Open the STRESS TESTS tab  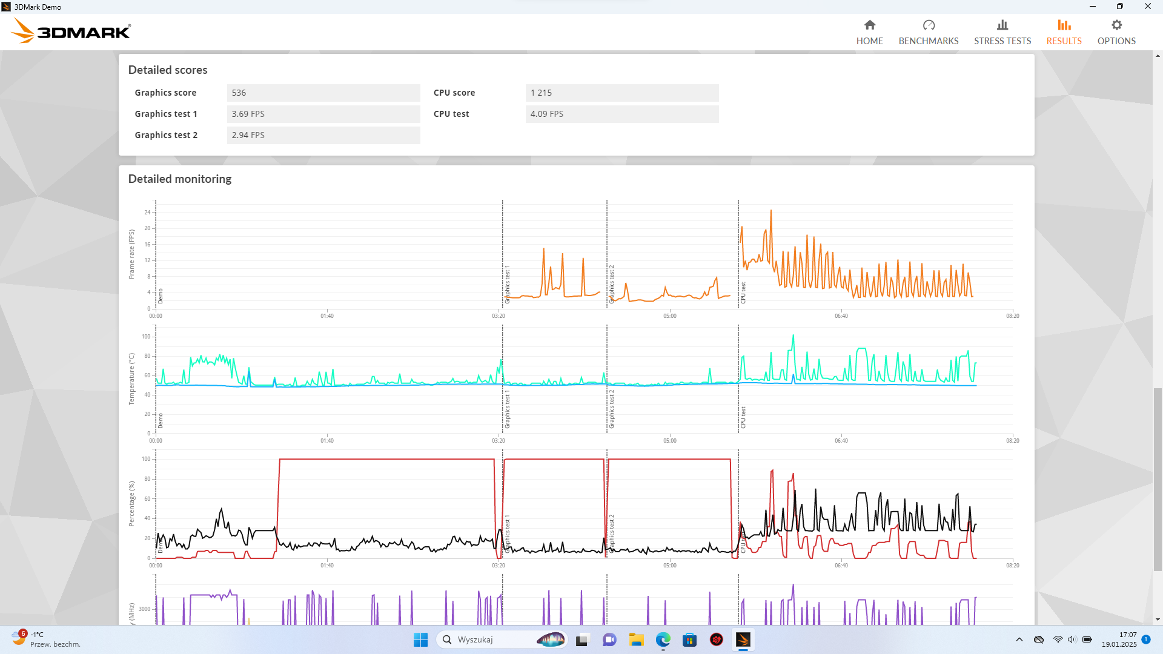(x=1002, y=33)
